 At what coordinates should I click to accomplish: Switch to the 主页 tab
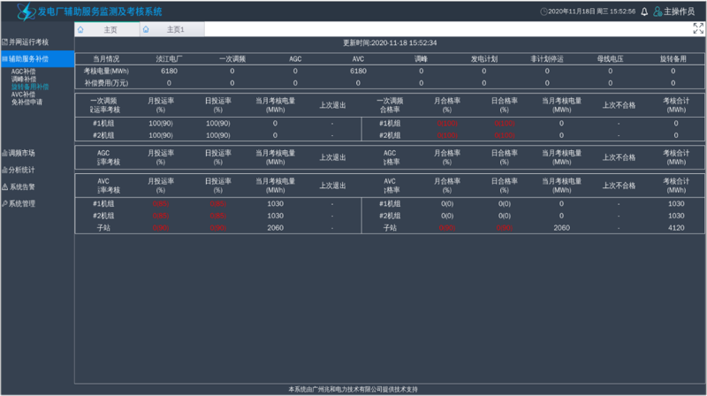coord(110,29)
